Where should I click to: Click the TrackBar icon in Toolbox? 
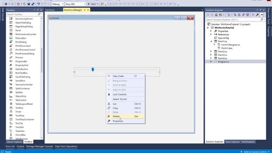[11, 127]
